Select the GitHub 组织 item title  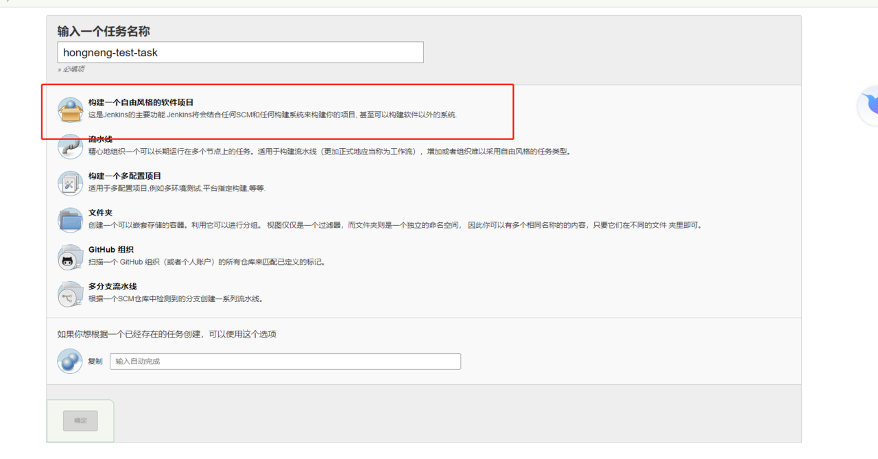(x=111, y=250)
